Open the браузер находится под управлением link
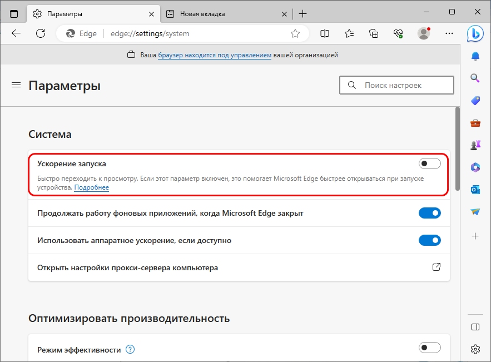491x362 pixels. click(x=215, y=55)
